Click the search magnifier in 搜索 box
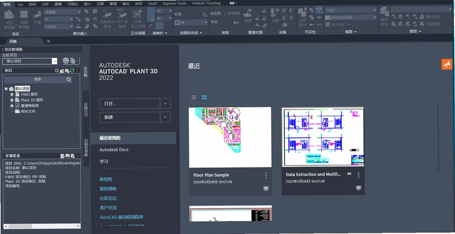This screenshot has height=234, width=455. coord(69,80)
